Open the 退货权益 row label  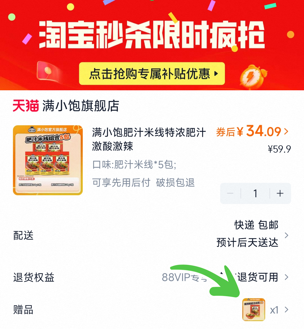pyautogui.click(x=34, y=277)
